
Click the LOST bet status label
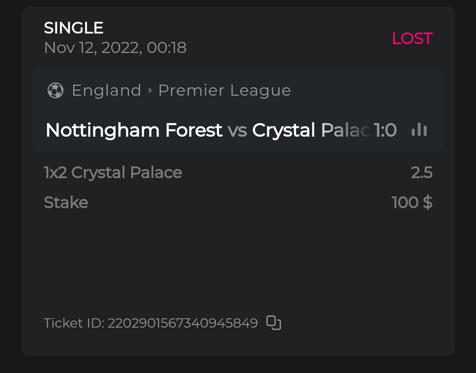coord(412,39)
